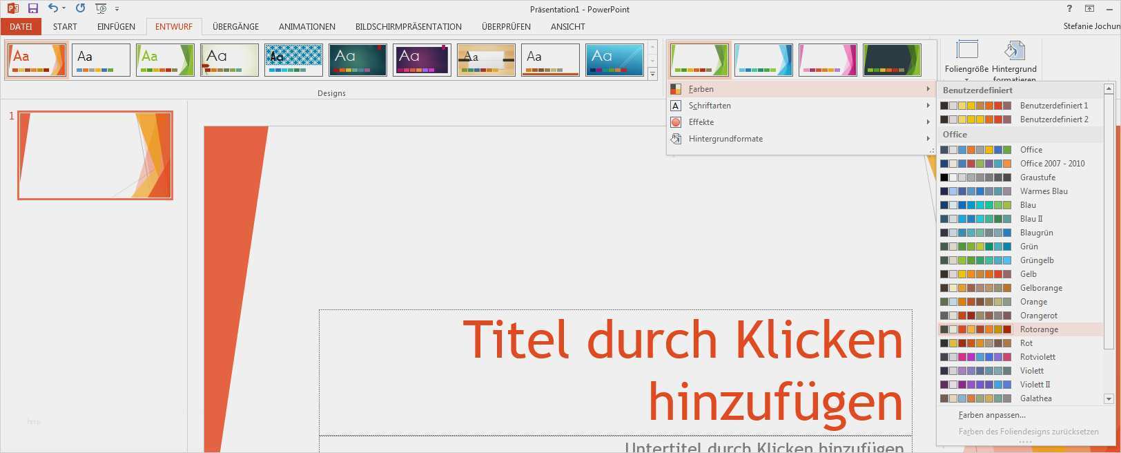Screen dimensions: 1121x453
Task: Click the Save icon in quick access toolbar
Action: pyautogui.click(x=32, y=9)
